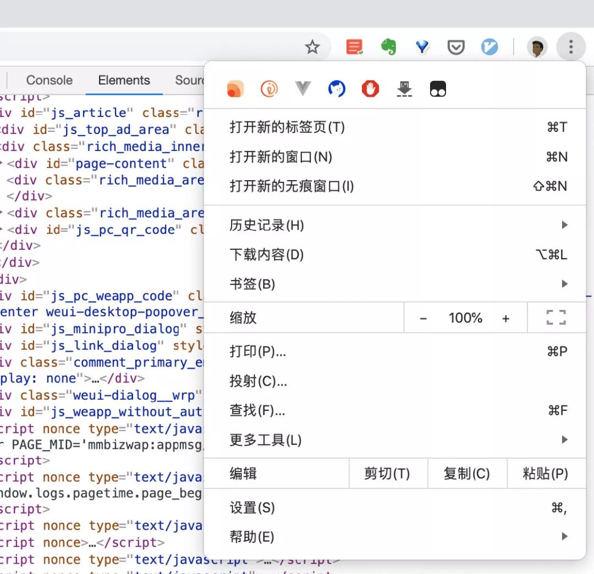Click the bookmark star icon

[312, 47]
